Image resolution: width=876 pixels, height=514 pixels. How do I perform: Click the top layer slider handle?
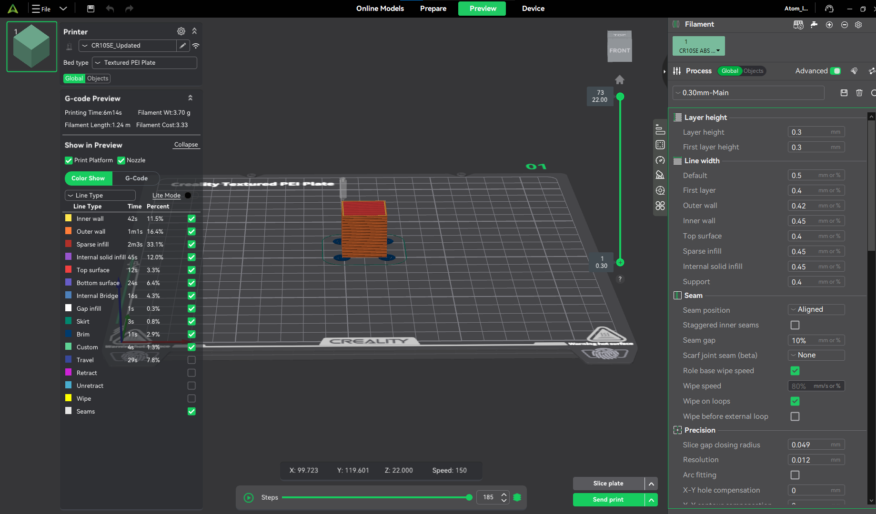coord(620,97)
